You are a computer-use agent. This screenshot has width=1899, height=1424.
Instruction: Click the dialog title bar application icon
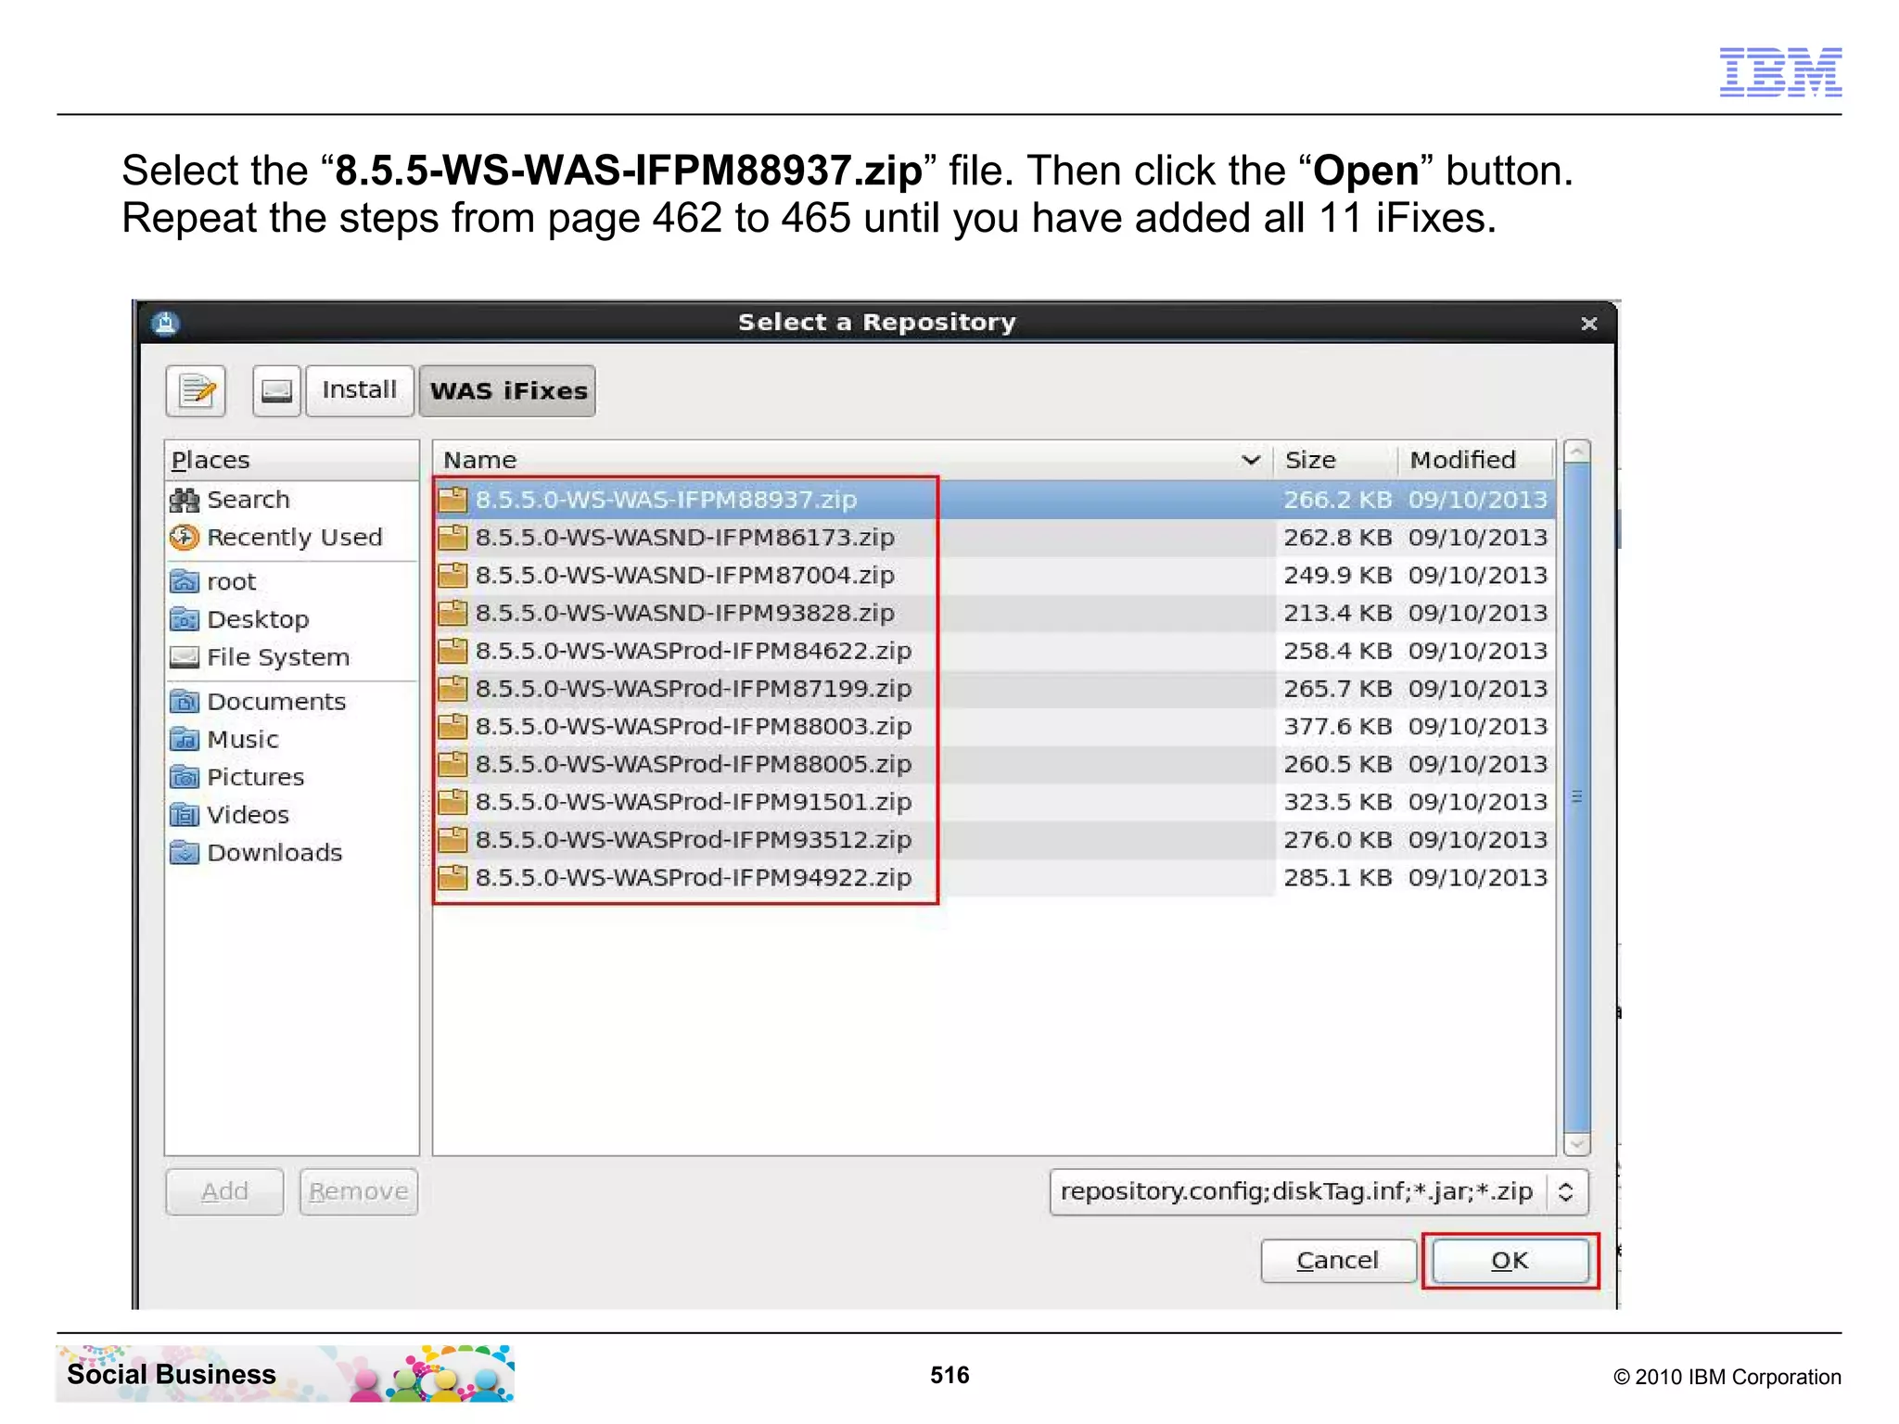click(165, 324)
